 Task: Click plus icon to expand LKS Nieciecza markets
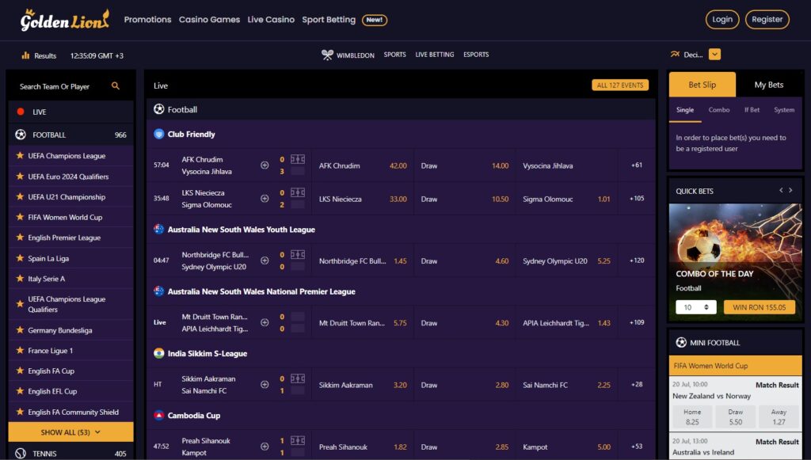(x=265, y=199)
